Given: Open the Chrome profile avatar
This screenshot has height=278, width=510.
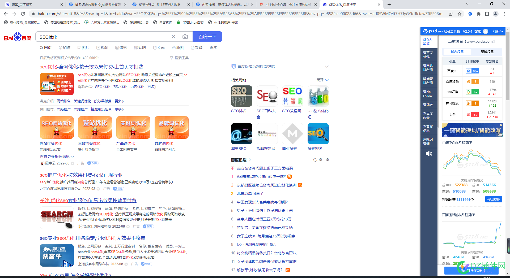Looking at the screenshot, I should click(496, 14).
